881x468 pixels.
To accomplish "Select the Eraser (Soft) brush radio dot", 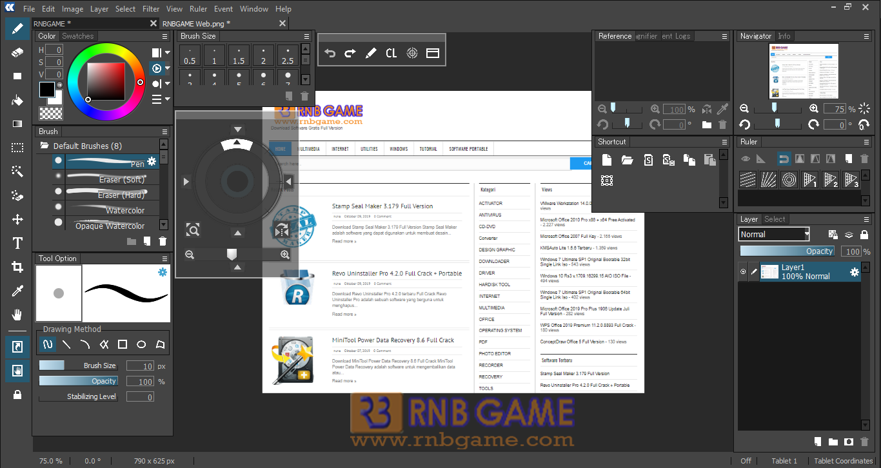I will (x=59, y=176).
